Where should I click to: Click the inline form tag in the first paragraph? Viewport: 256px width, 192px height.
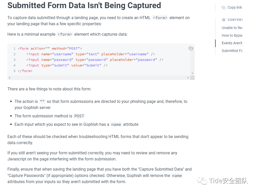tap(160, 18)
